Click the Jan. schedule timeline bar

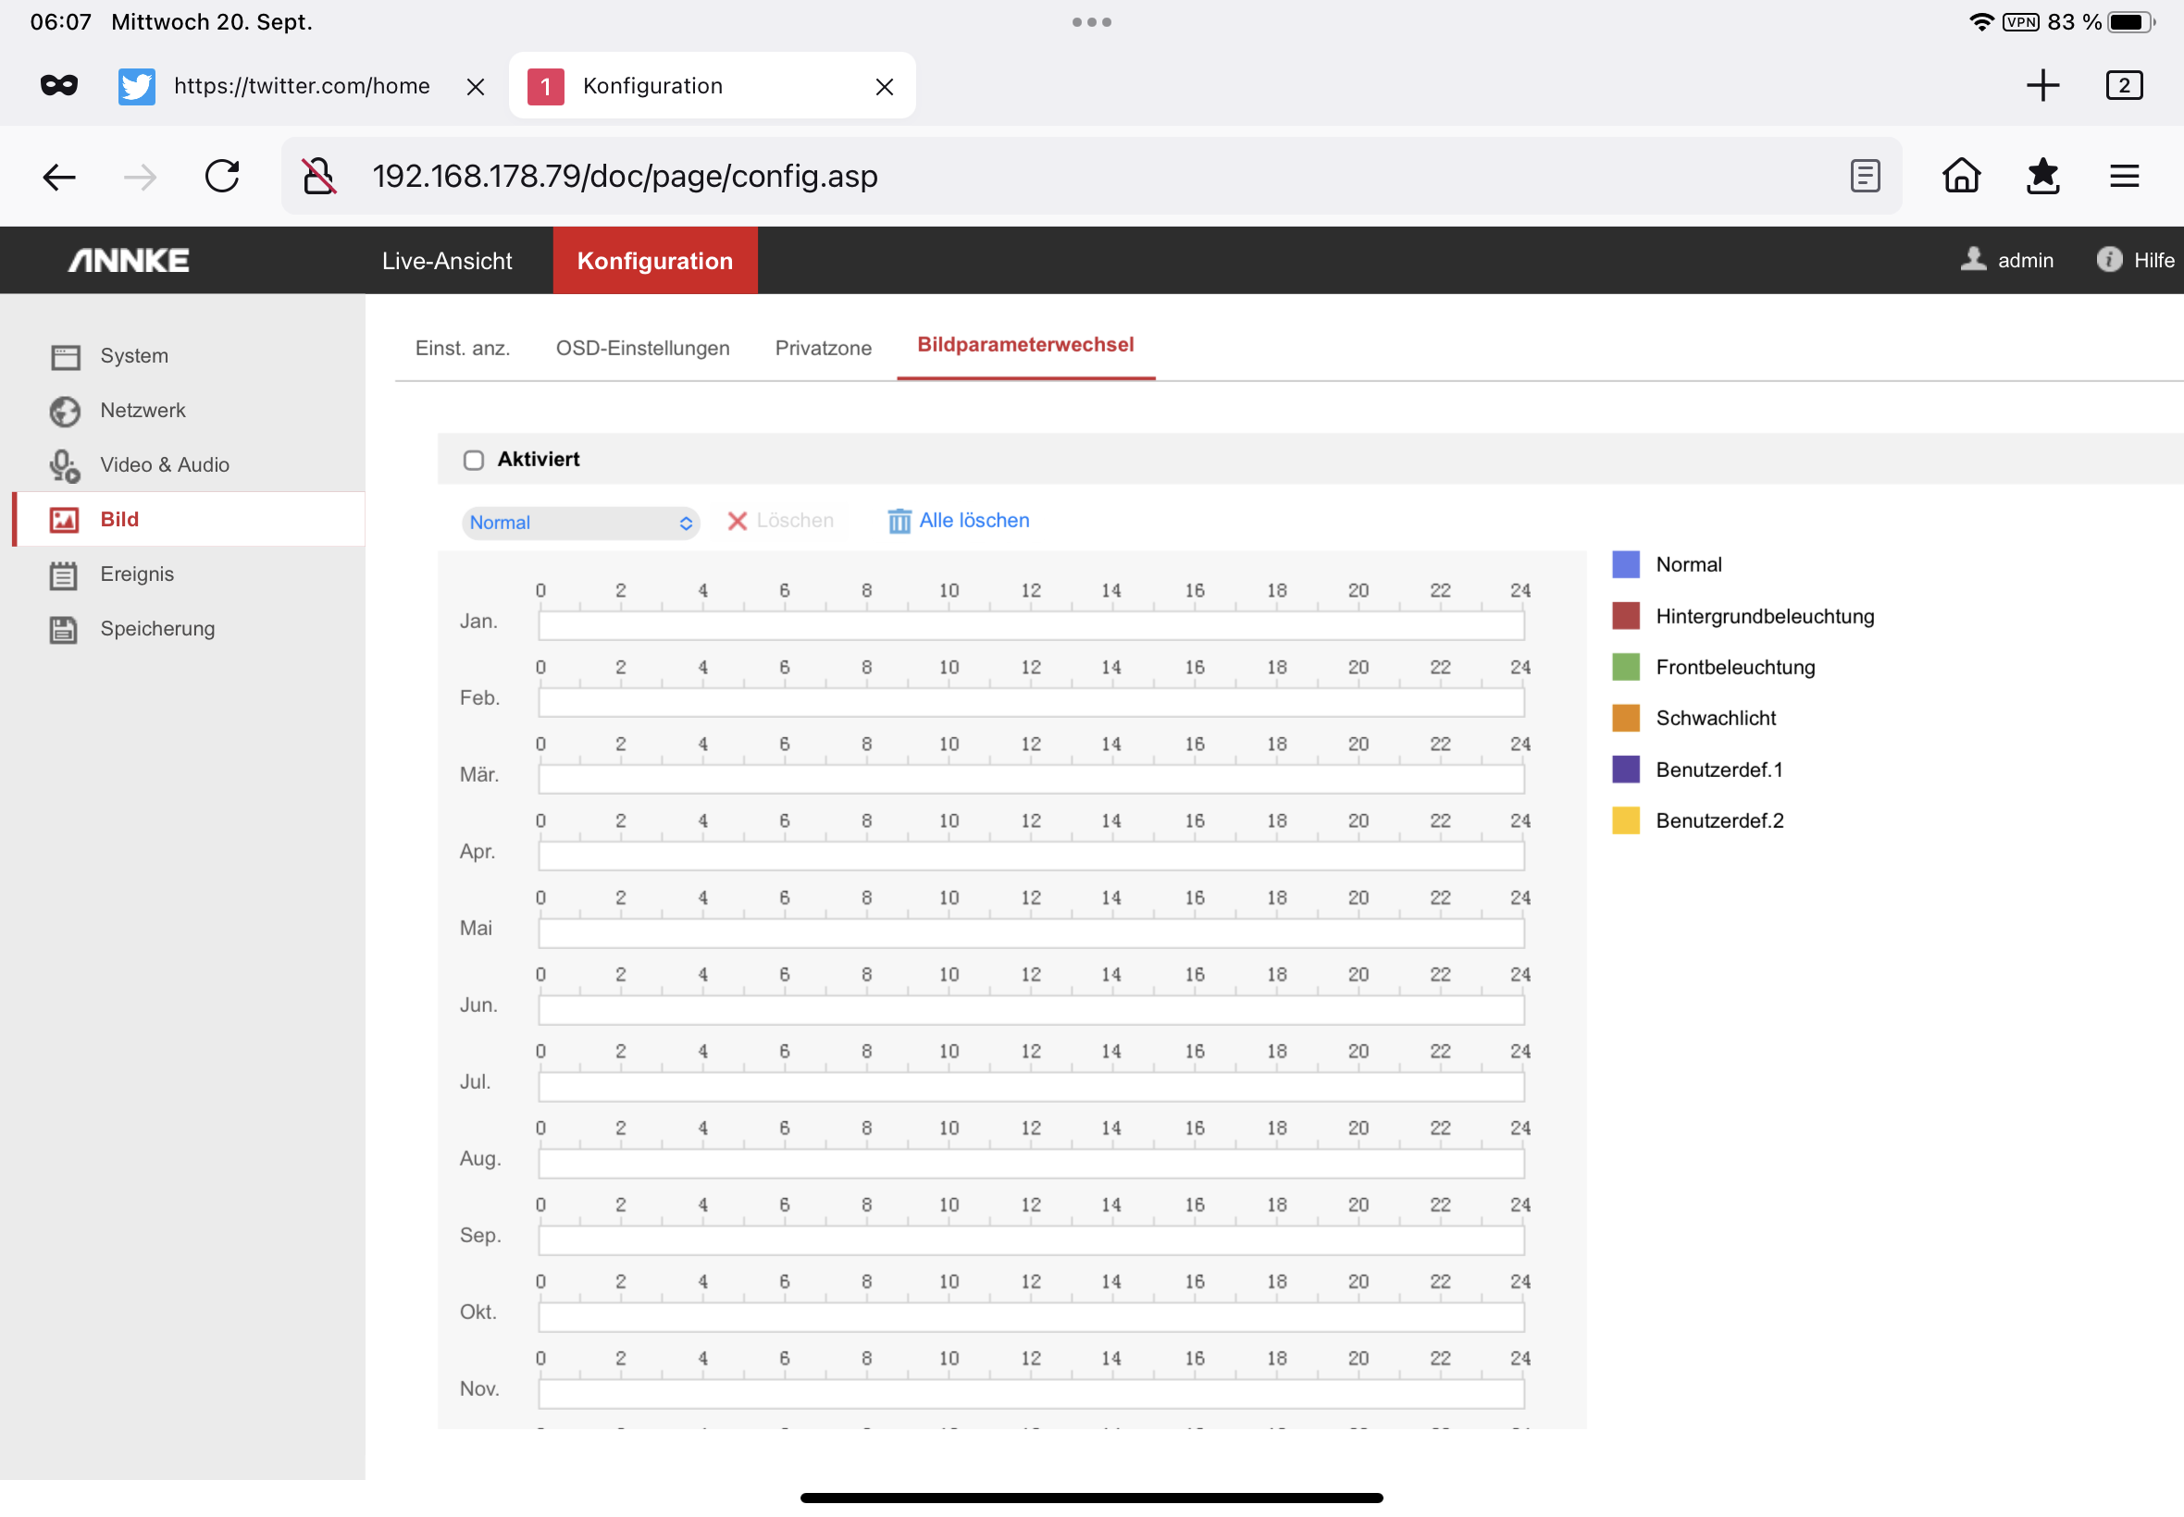(x=1031, y=625)
